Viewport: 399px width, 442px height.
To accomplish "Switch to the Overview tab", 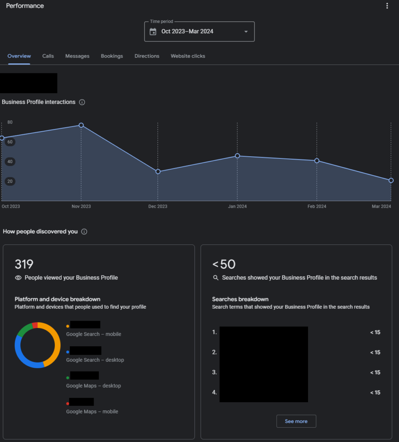I will (x=19, y=56).
